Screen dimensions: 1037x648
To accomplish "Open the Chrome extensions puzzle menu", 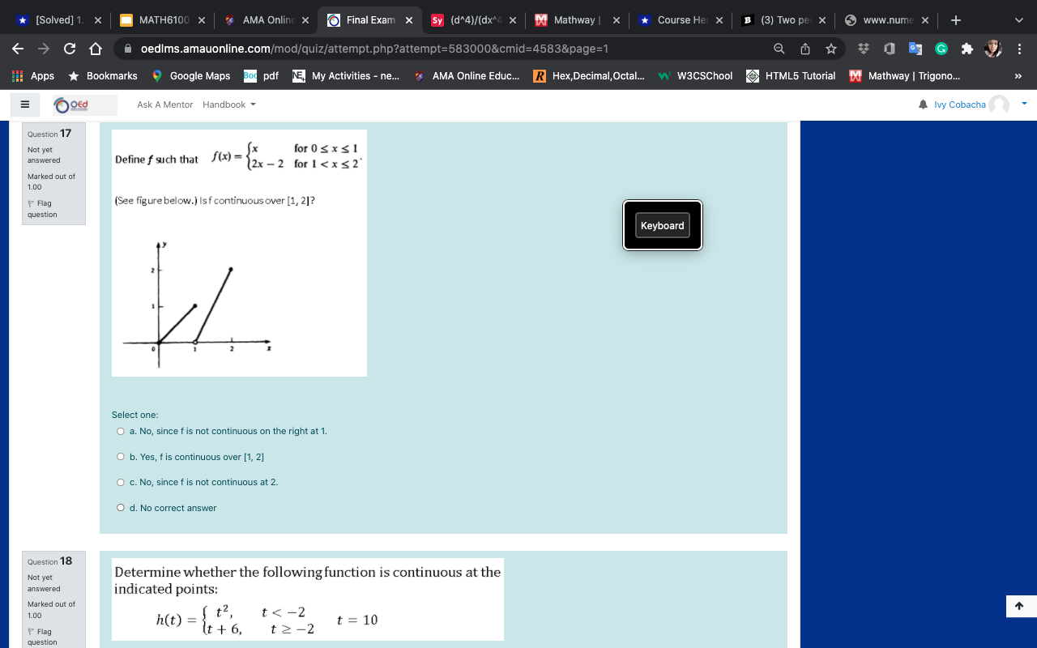I will click(x=967, y=49).
